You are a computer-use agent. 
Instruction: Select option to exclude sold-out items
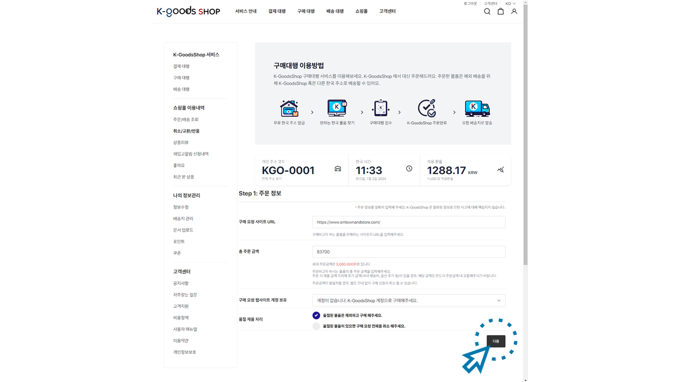point(316,315)
